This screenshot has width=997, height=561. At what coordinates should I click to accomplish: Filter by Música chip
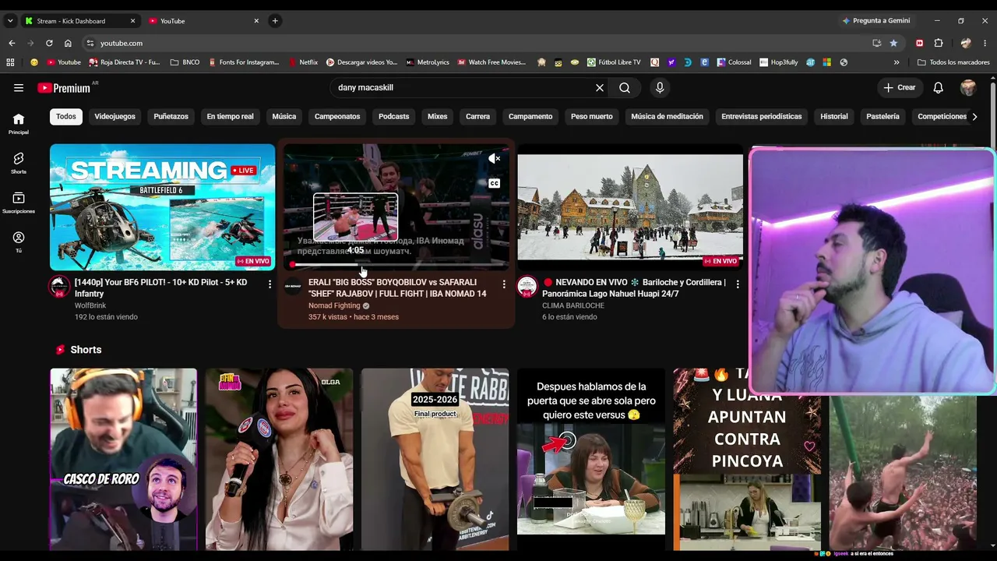click(x=284, y=117)
